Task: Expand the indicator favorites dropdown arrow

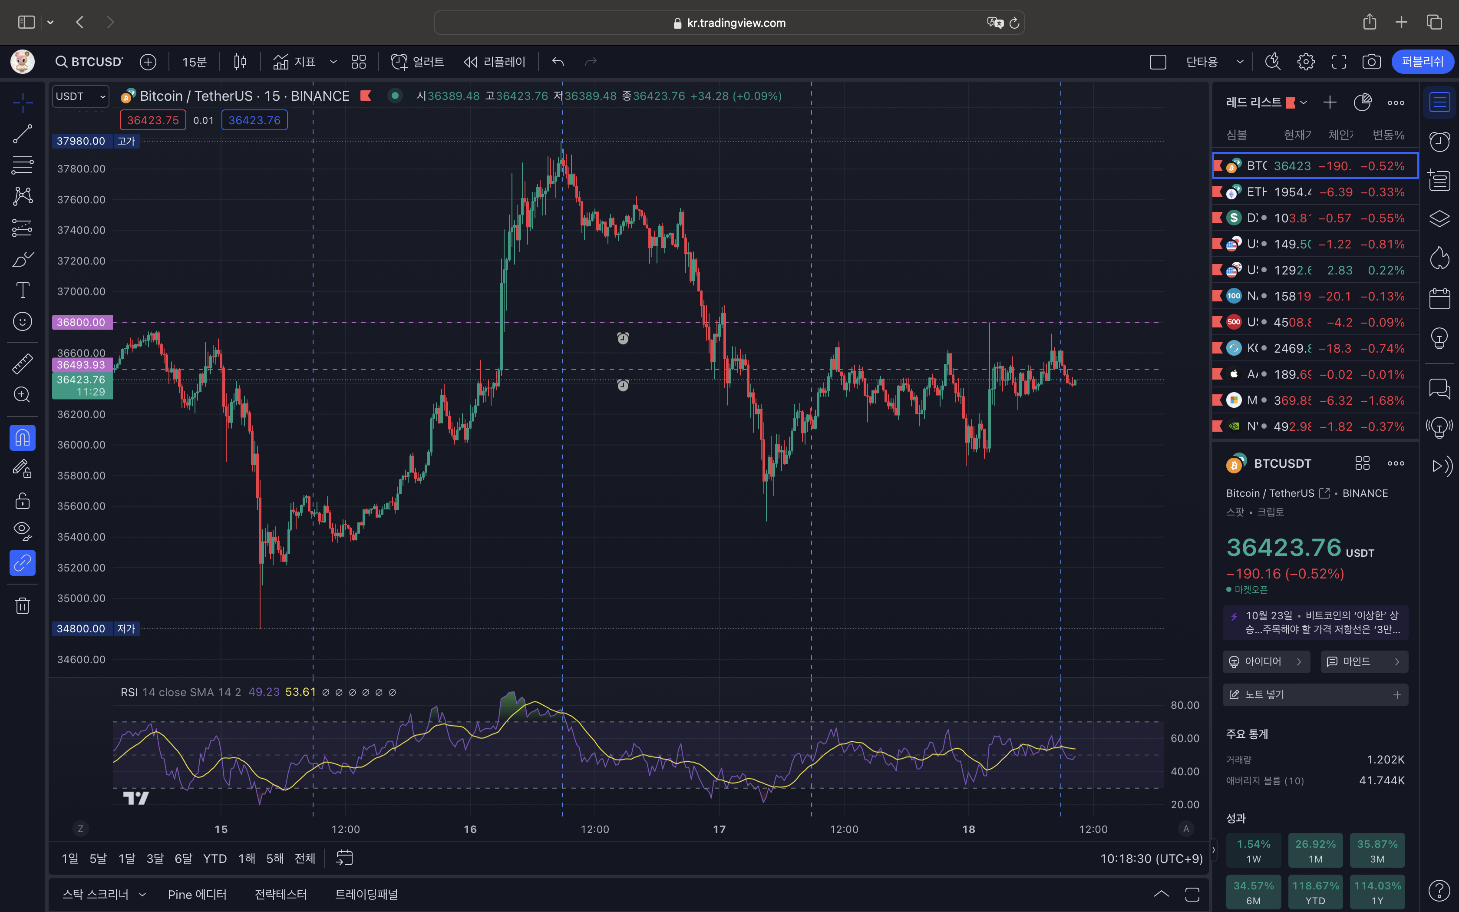Action: pyautogui.click(x=333, y=62)
